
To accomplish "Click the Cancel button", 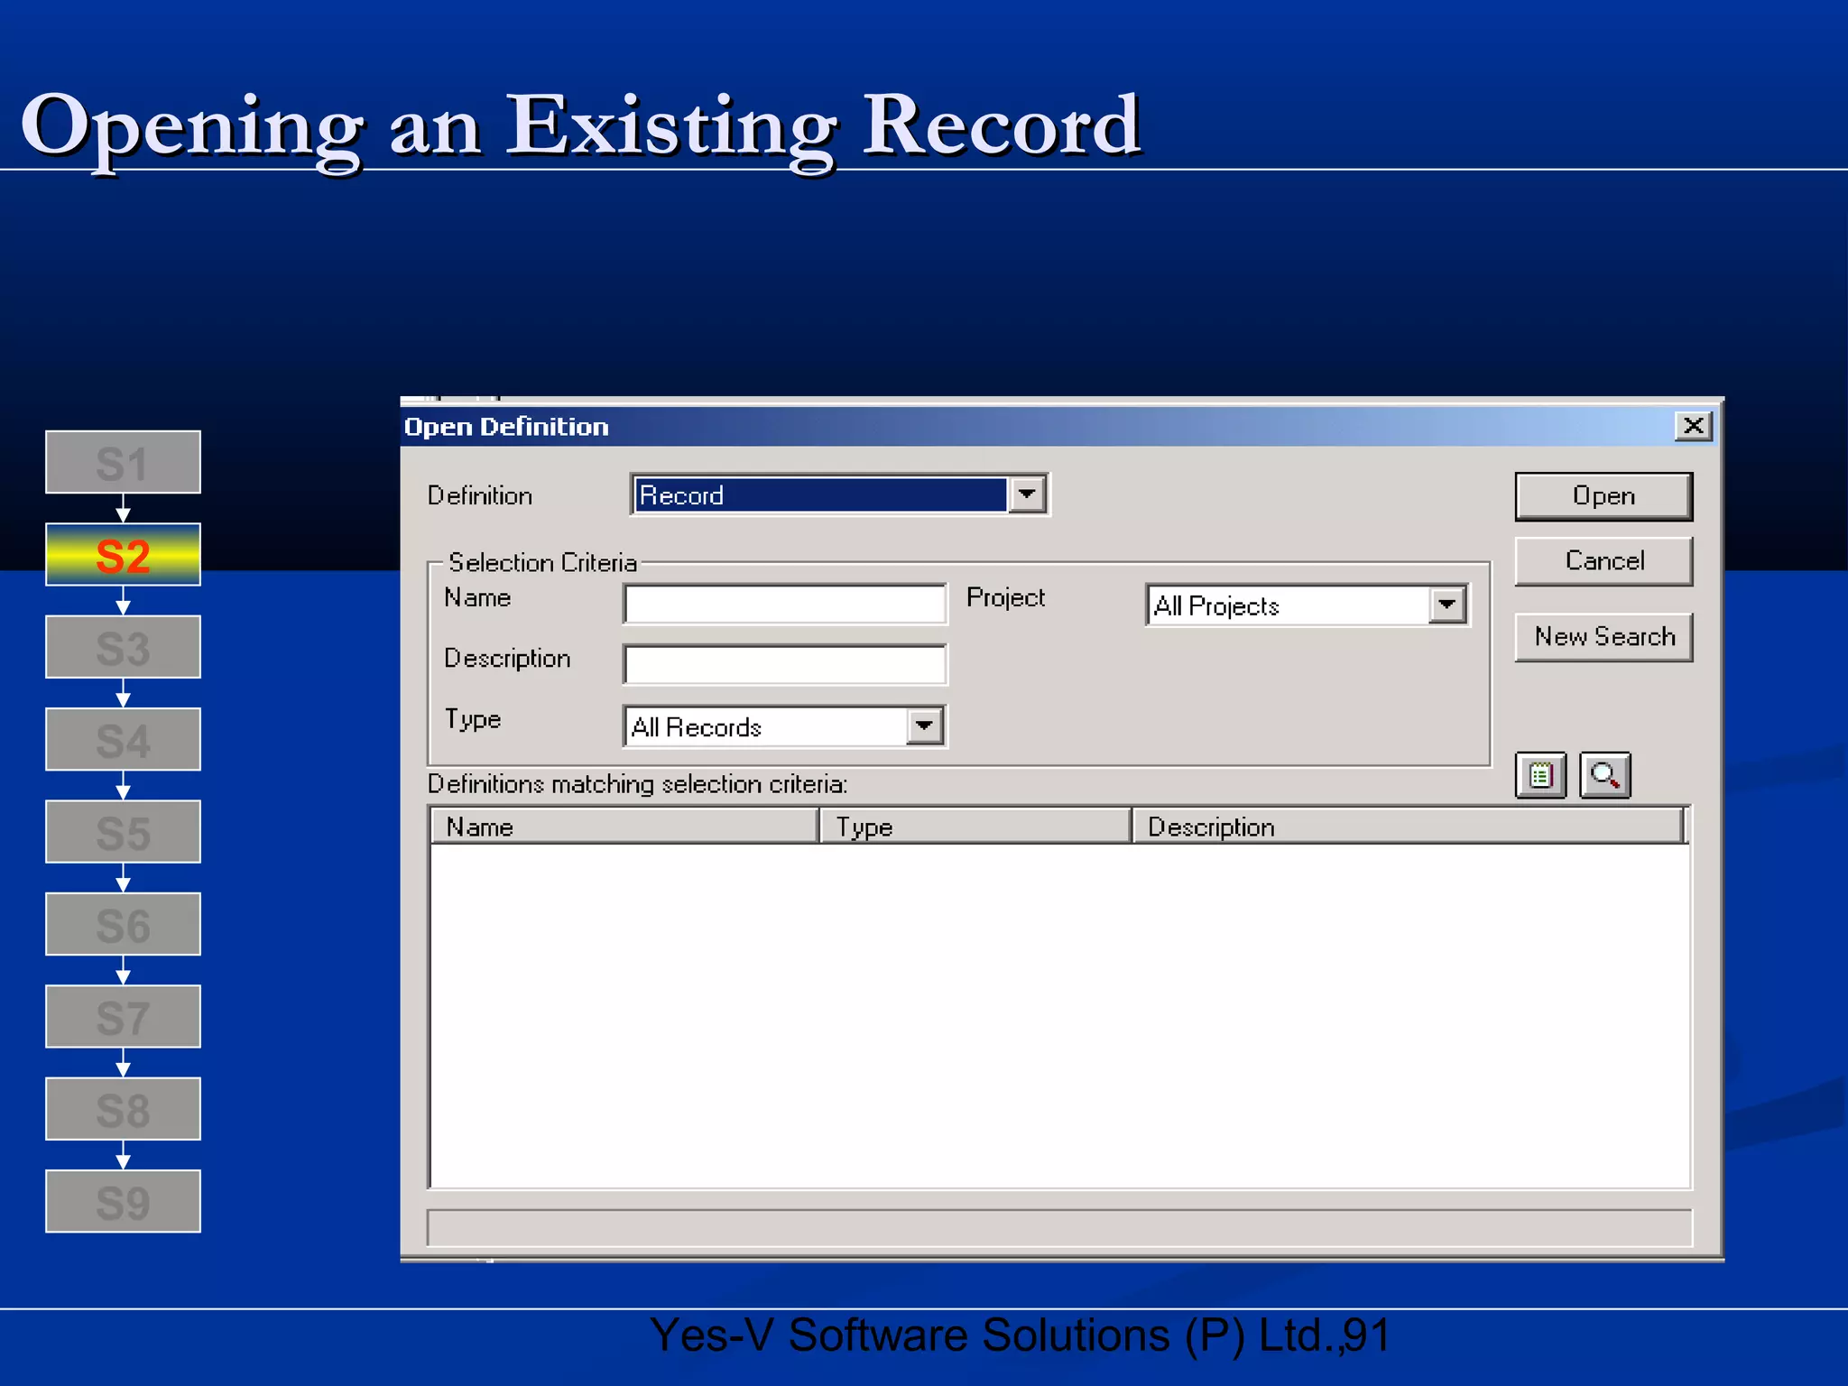I will (x=1603, y=561).
